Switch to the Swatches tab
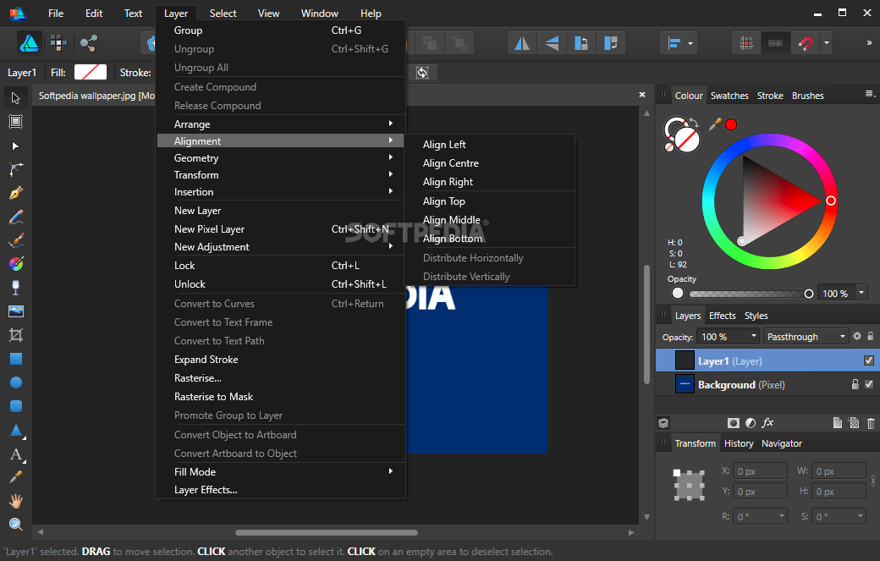The image size is (880, 561). (729, 96)
